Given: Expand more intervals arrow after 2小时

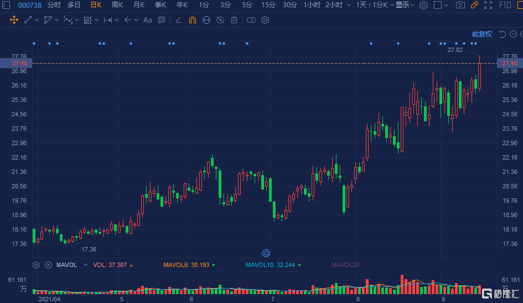Looking at the screenshot, I should coord(349,6).
